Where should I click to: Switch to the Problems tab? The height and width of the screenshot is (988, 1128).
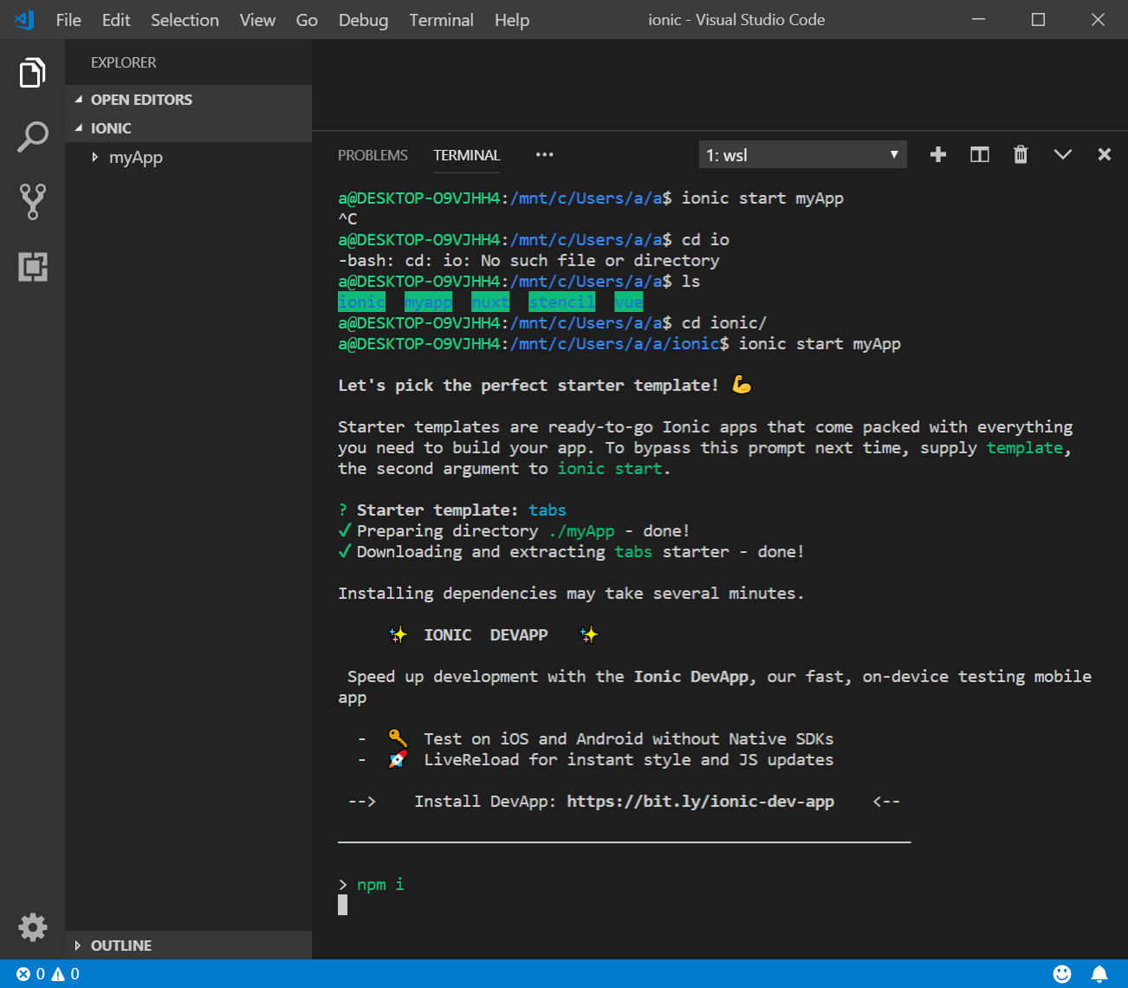(x=373, y=155)
